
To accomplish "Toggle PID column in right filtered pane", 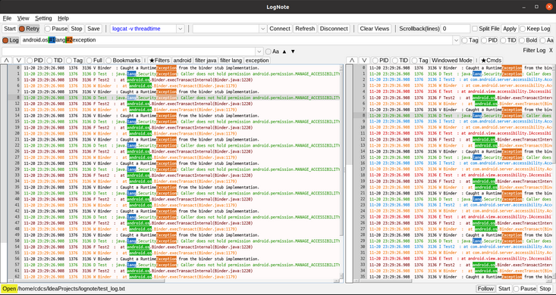I will [380, 61].
